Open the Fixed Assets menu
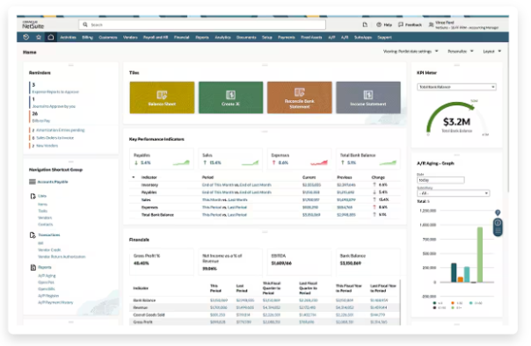 tap(311, 37)
